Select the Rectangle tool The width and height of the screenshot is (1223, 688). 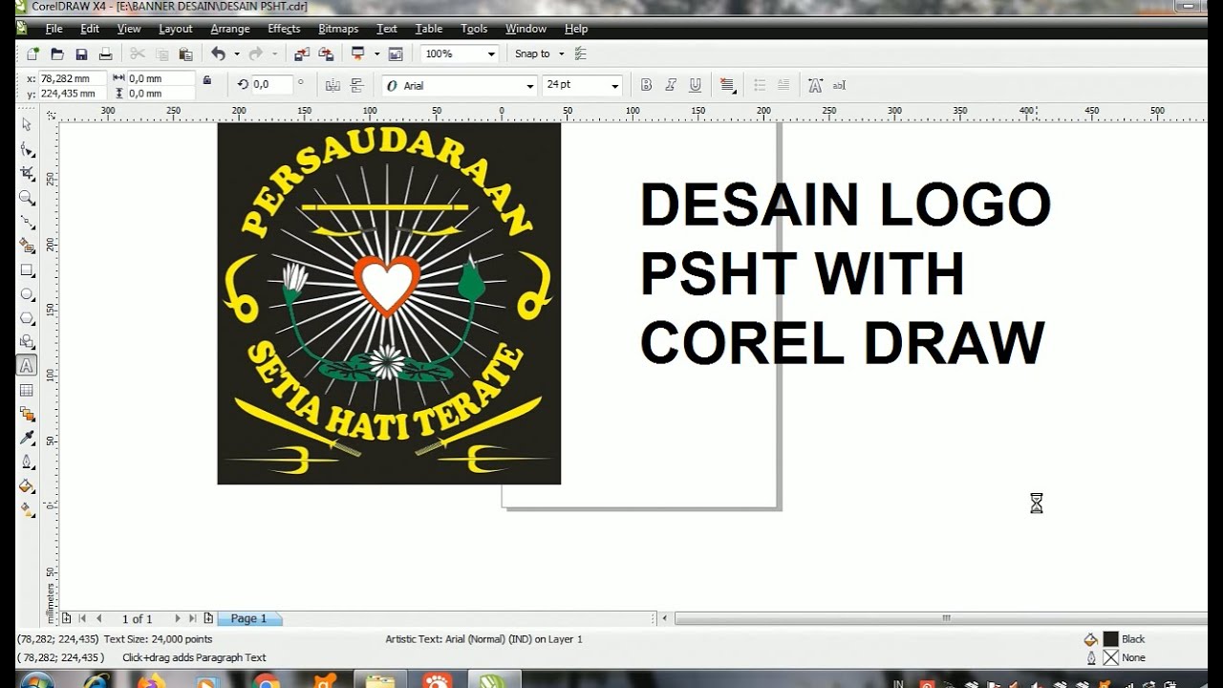[27, 270]
